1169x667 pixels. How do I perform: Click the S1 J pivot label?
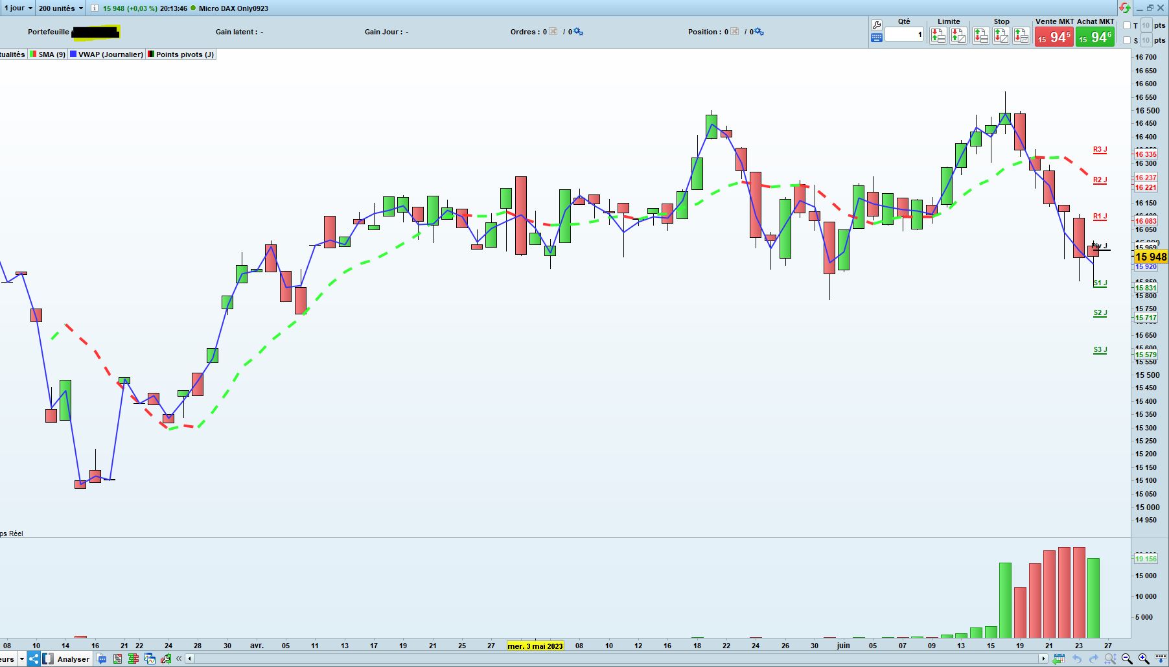click(1100, 283)
